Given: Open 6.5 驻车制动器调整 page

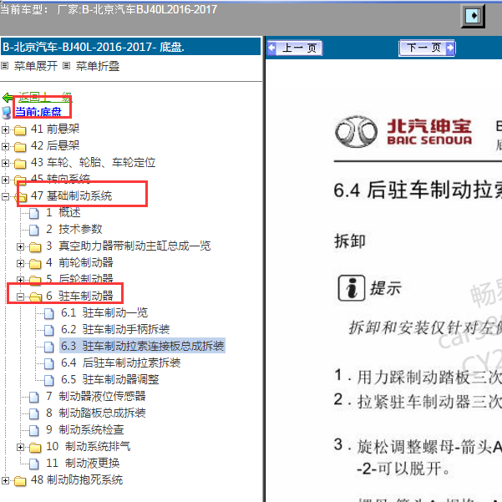Looking at the screenshot, I should [109, 379].
